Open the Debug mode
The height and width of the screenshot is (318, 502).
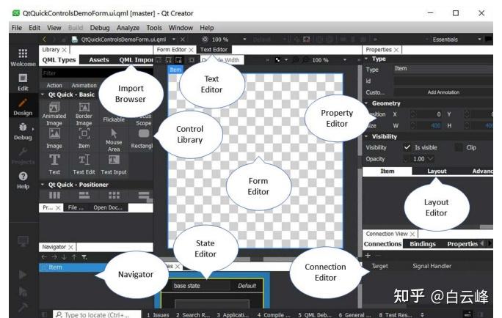click(23, 131)
